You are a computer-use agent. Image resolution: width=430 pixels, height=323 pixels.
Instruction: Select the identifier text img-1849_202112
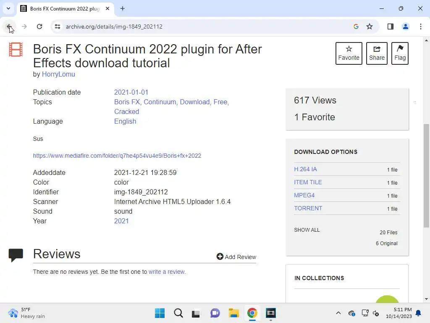[141, 192]
